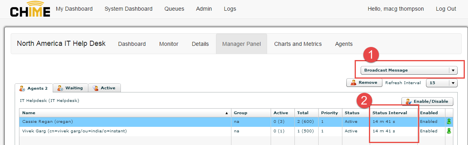468x145 pixels.
Task: Click North America IT Help Desk title
Action: click(61, 43)
